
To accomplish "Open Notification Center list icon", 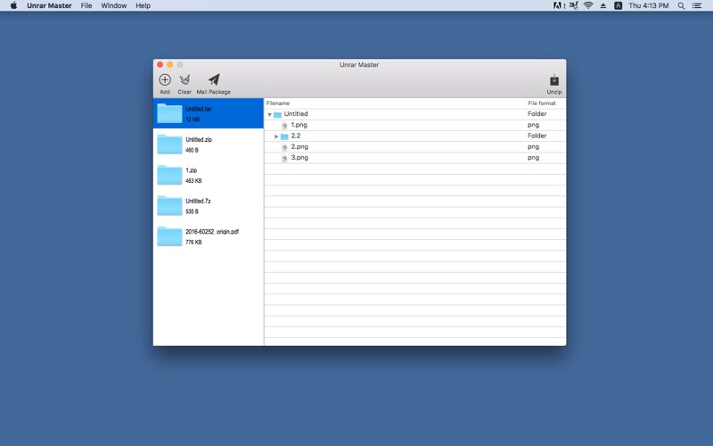I will [697, 6].
